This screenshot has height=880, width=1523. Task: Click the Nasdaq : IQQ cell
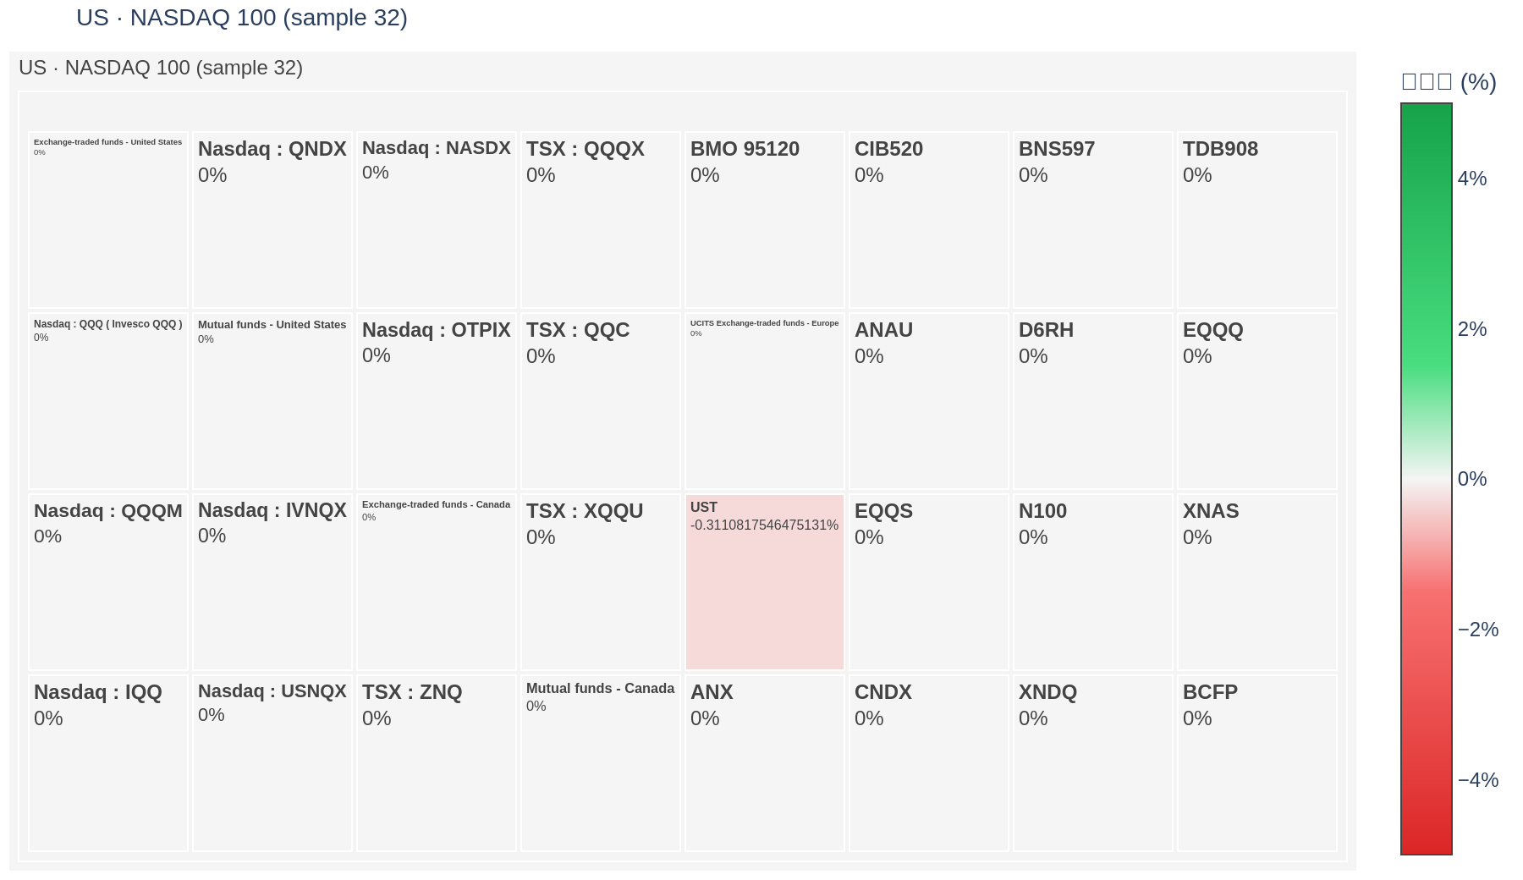(x=108, y=763)
